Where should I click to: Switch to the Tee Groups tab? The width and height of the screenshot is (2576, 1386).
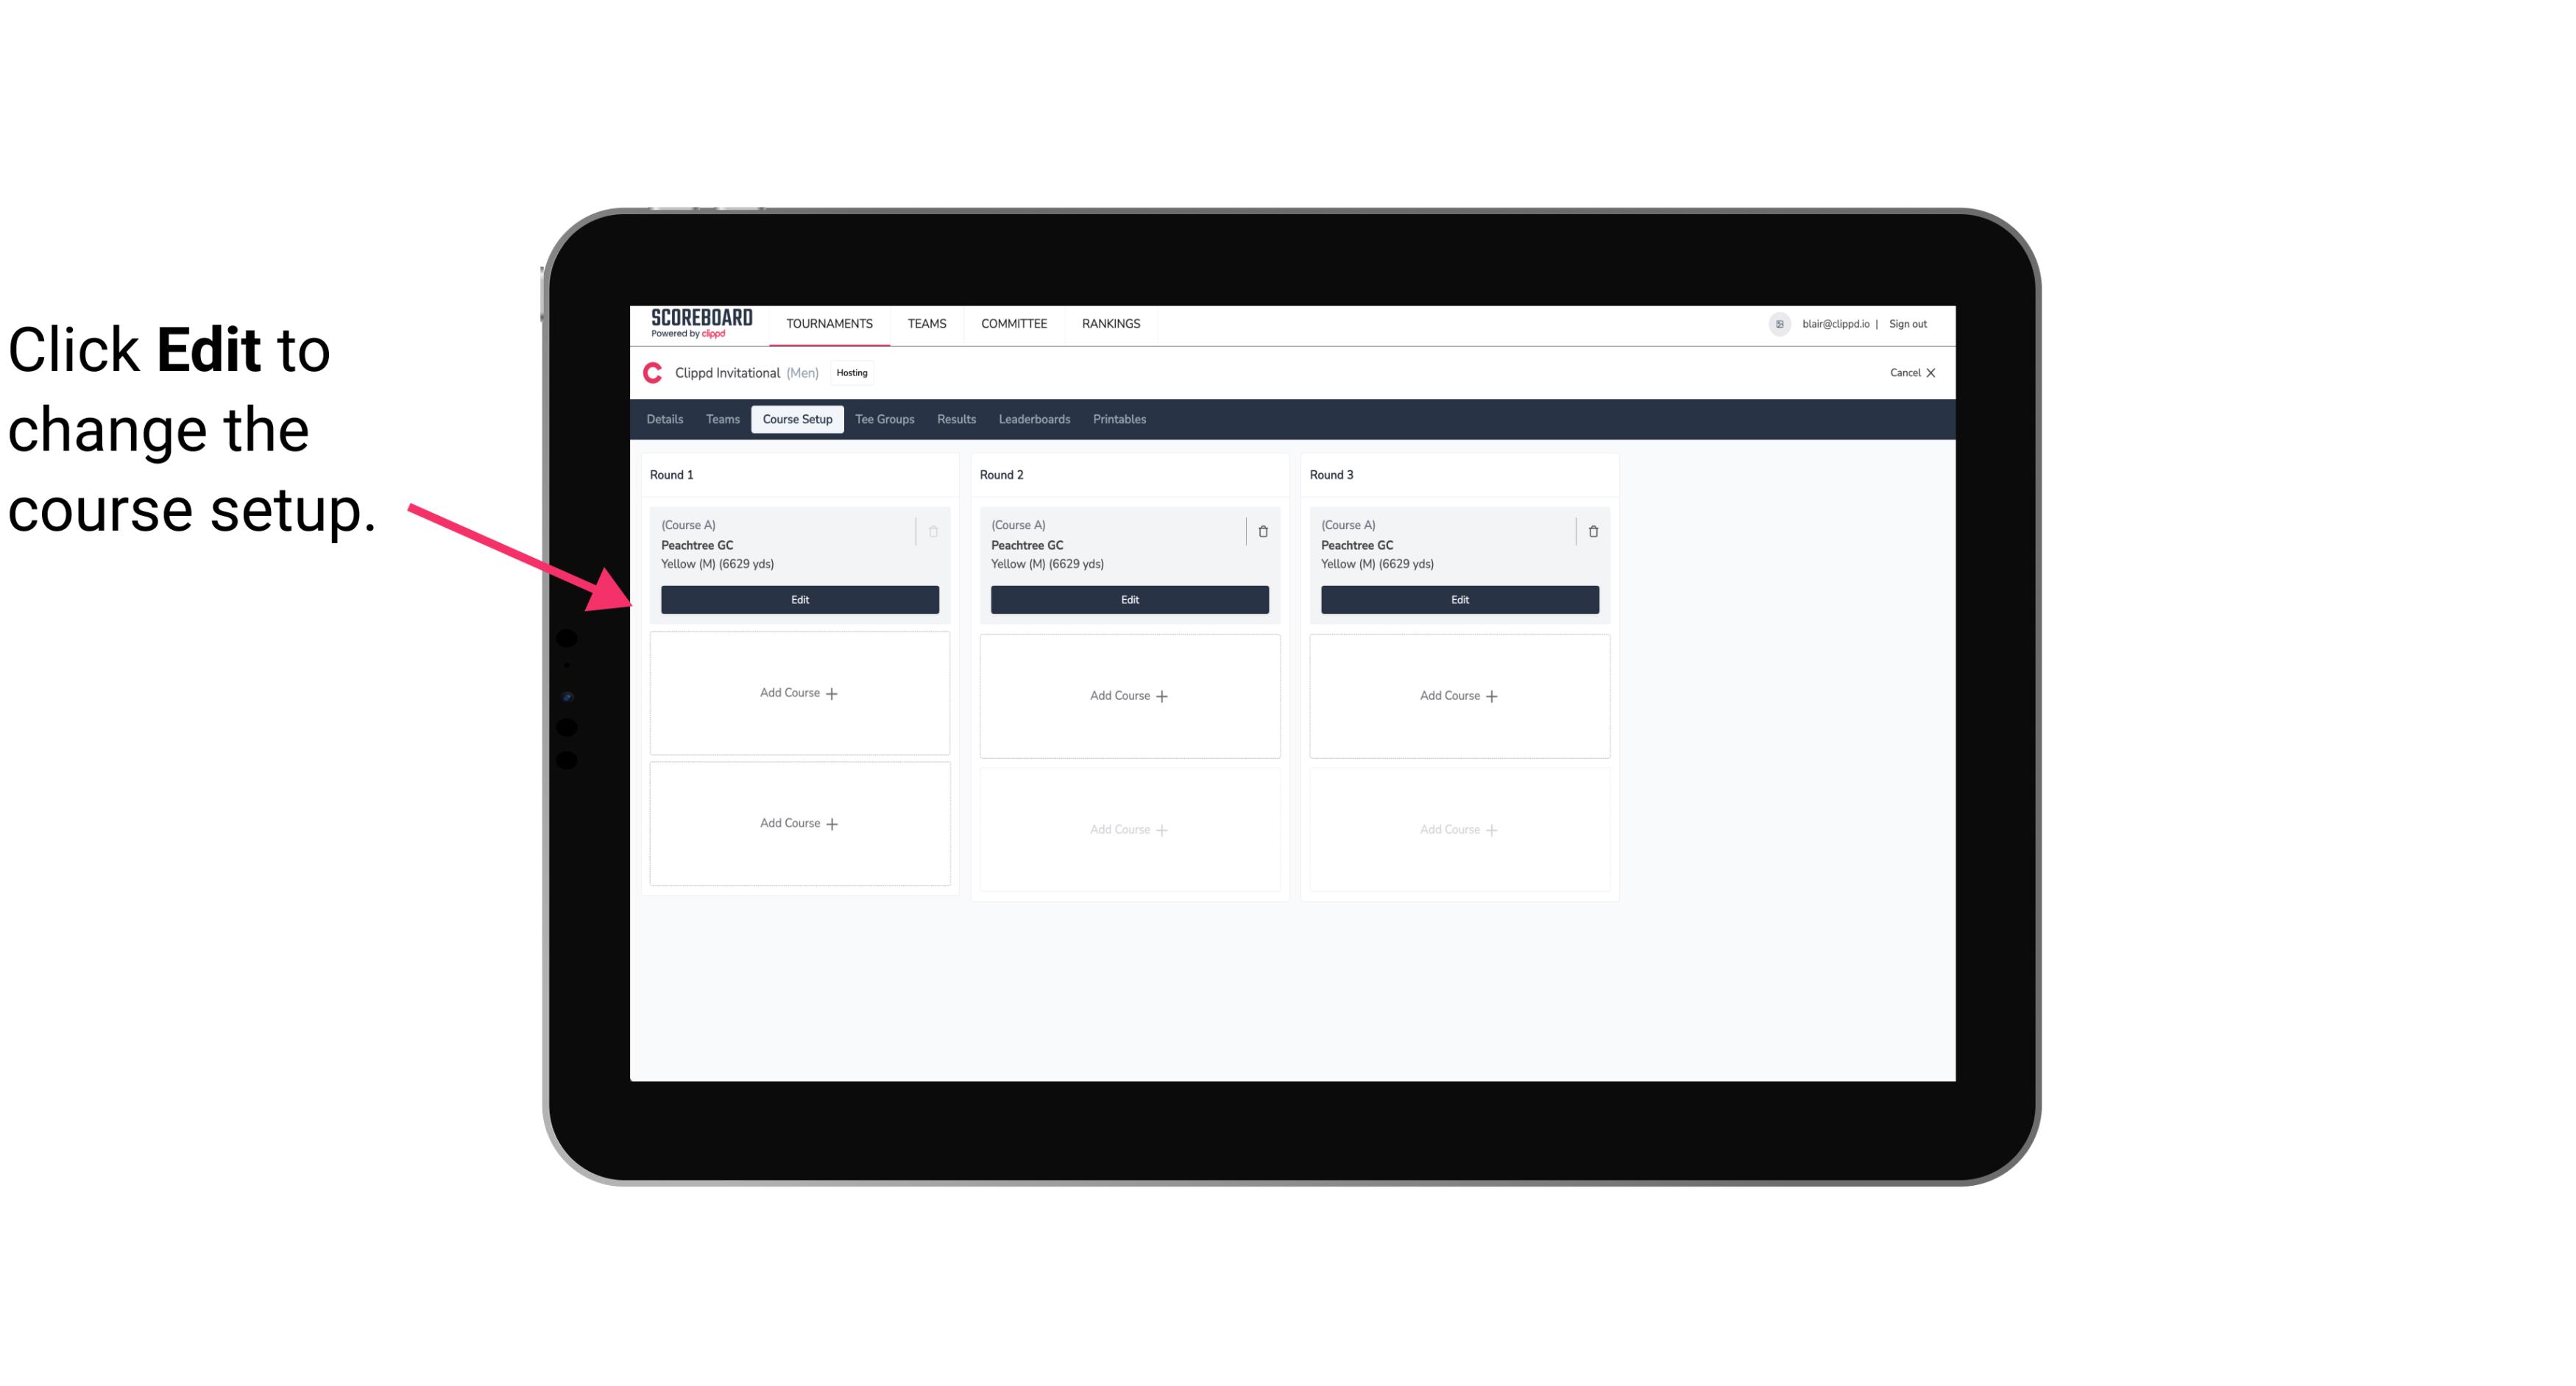(x=885, y=420)
